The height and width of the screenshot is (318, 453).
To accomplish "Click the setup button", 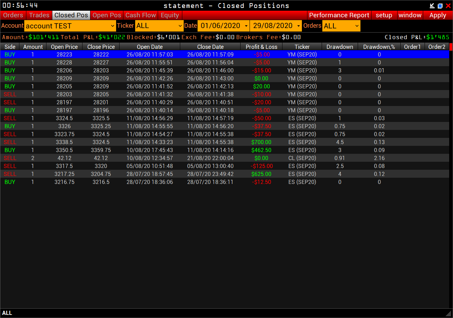I will pyautogui.click(x=384, y=15).
